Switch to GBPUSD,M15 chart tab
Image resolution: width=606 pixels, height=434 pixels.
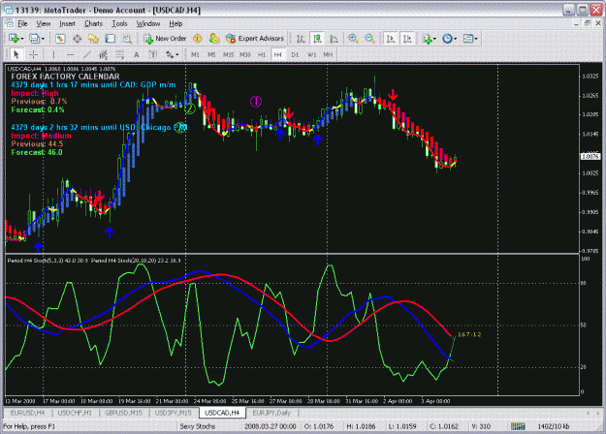(x=123, y=413)
